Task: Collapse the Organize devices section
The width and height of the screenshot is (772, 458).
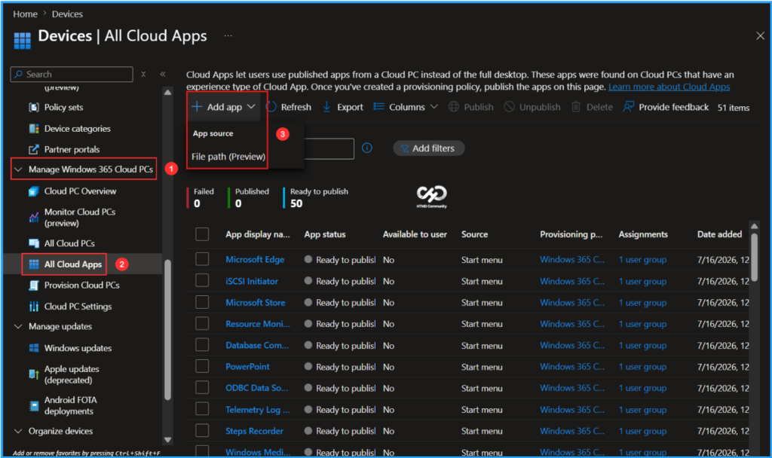Action: 18,431
